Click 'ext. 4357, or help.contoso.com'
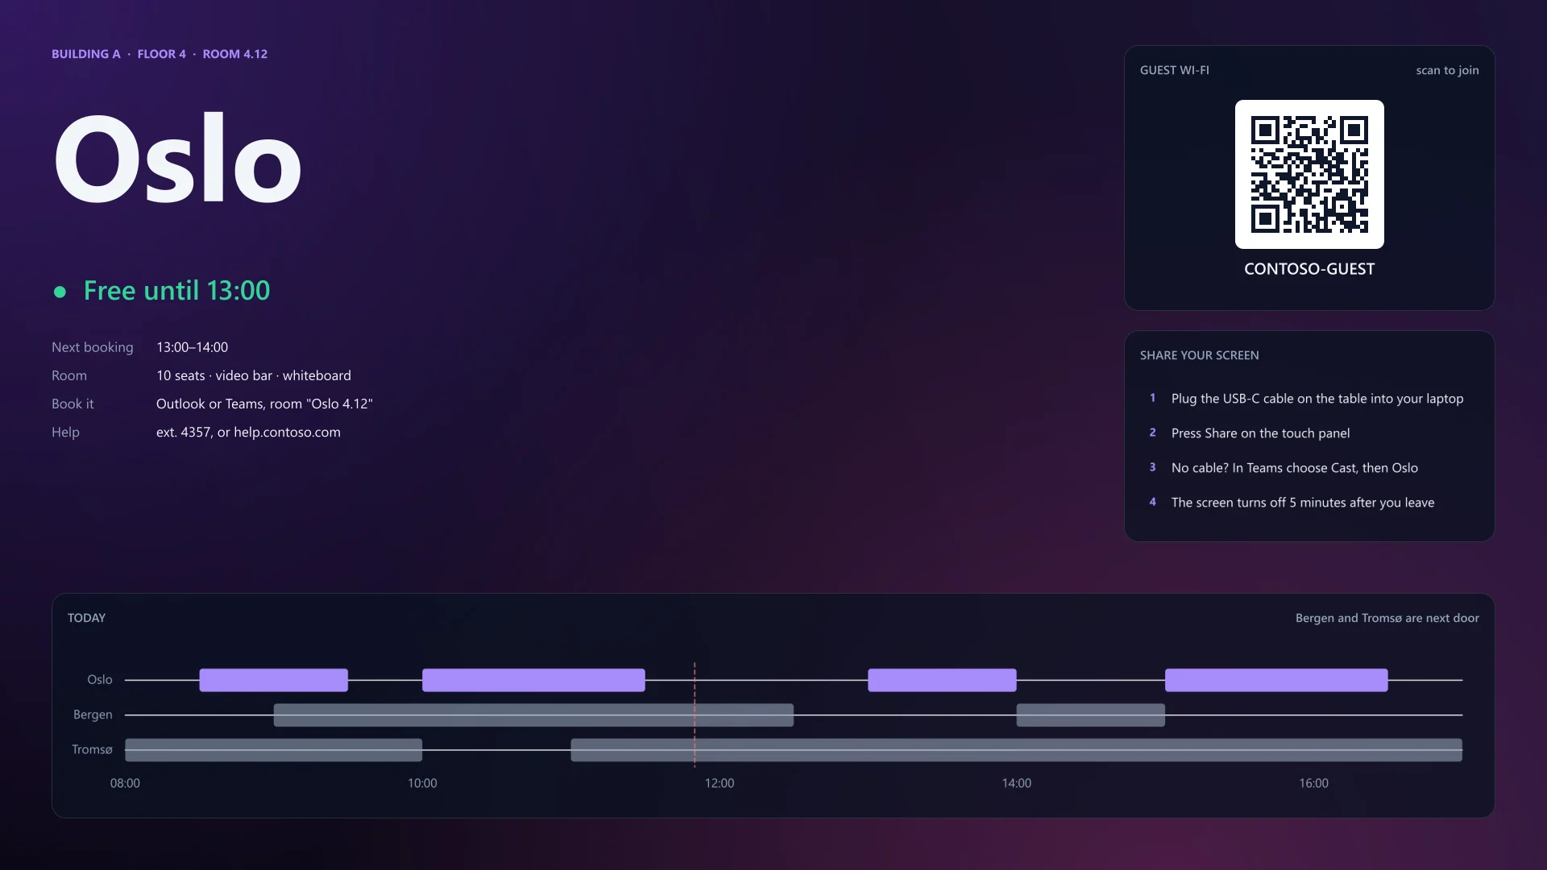Viewport: 1547px width, 870px height. point(248,432)
